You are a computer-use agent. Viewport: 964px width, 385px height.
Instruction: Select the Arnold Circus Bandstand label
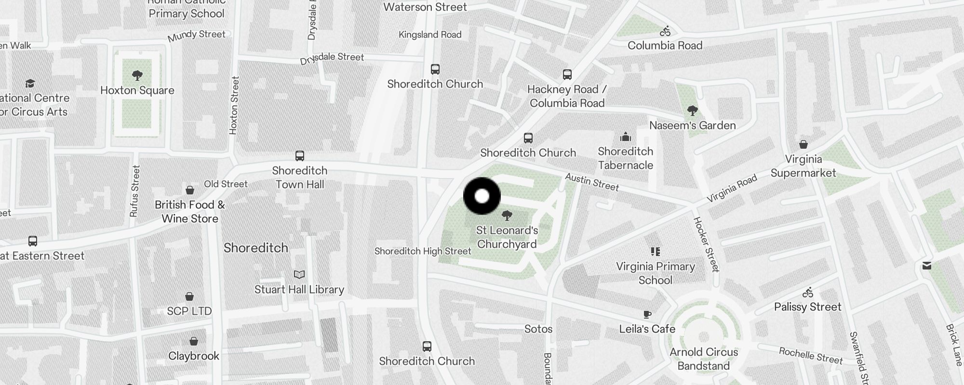point(704,359)
